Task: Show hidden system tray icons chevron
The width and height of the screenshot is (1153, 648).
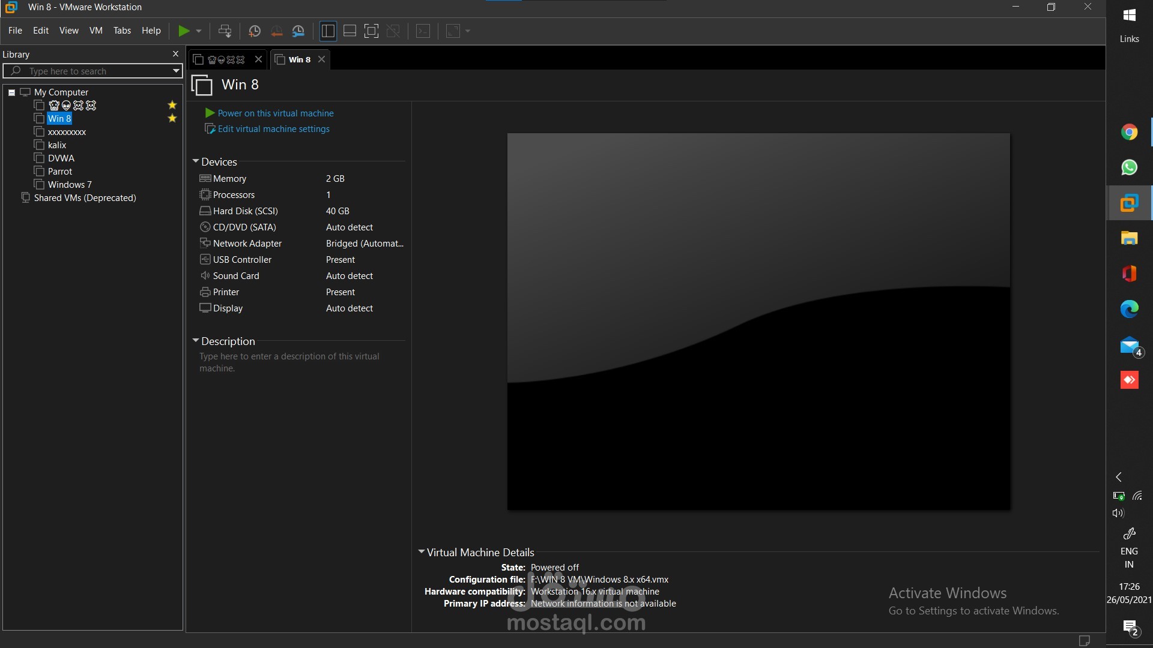Action: coord(1119,477)
